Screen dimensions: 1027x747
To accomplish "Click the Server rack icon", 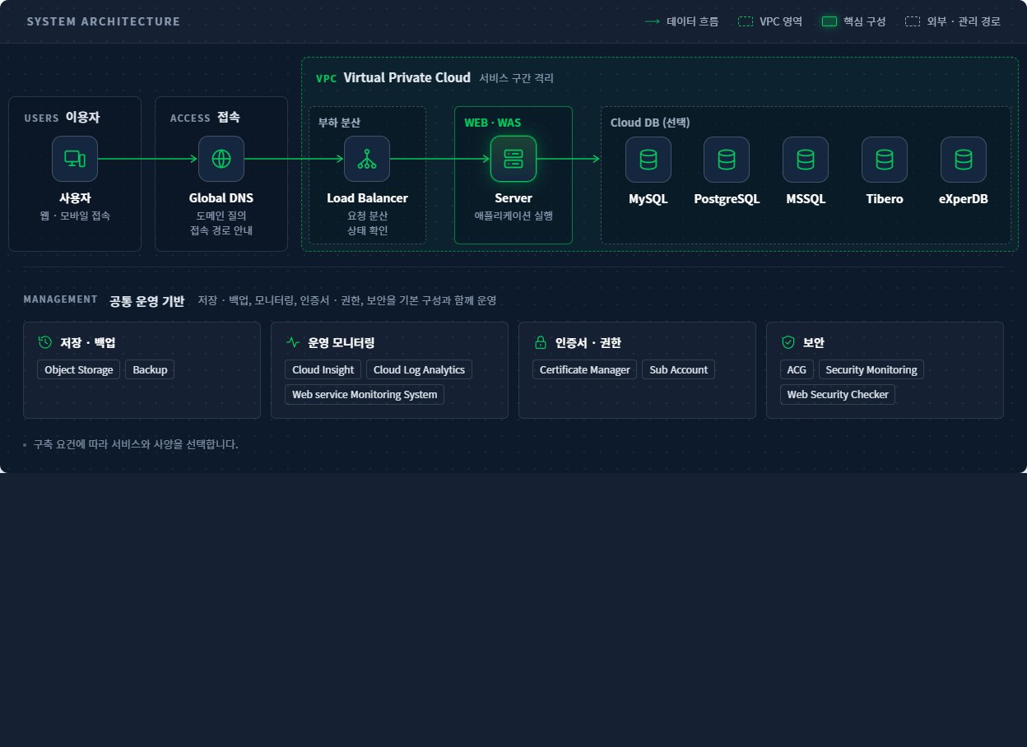I will coord(513,159).
